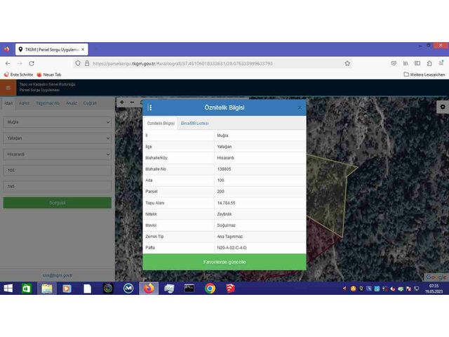Switch to Bina/BB Listesi tab

[x=194, y=123]
